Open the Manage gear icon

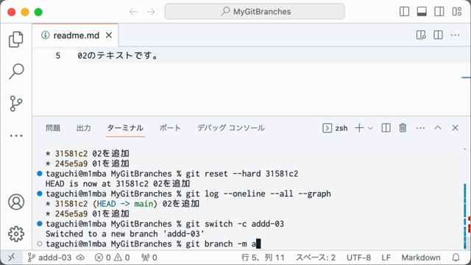tap(16, 234)
